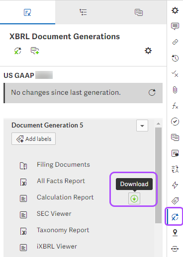
Task: Click add document generation icon with plus
Action: [35, 51]
